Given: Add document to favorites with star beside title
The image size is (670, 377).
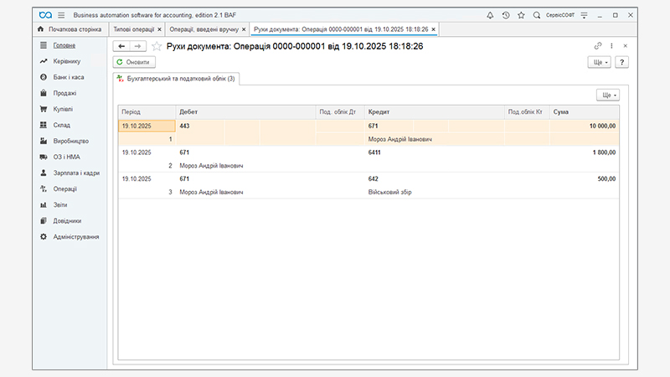Looking at the screenshot, I should pos(157,47).
